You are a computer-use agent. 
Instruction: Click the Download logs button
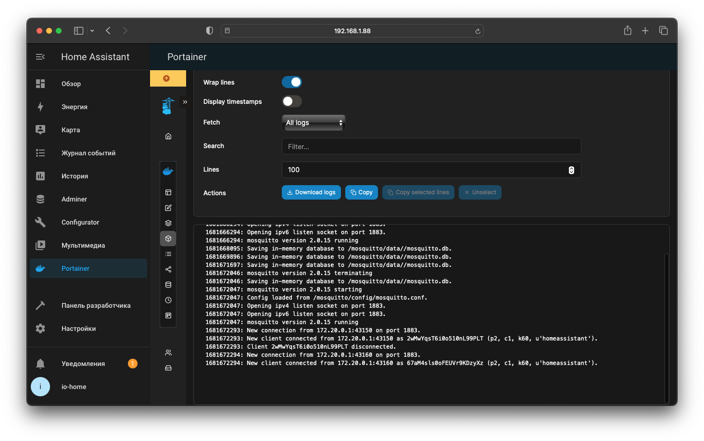(x=311, y=192)
